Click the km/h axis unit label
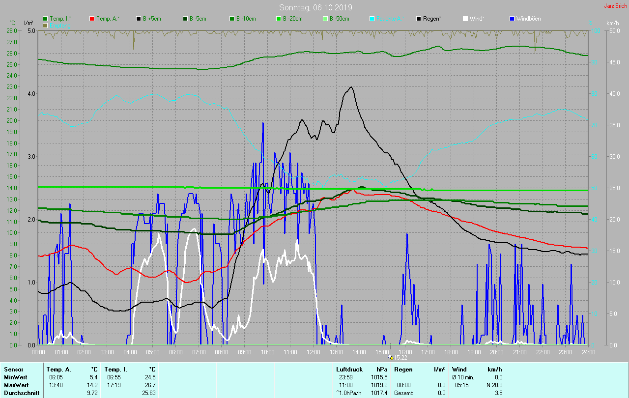 [x=612, y=23]
